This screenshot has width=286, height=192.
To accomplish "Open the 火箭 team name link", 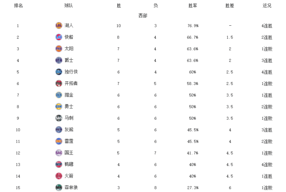I will tap(69, 176).
